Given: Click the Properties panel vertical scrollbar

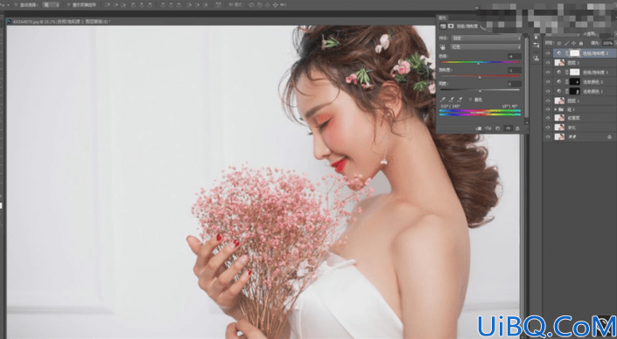Looking at the screenshot, I should click(526, 79).
